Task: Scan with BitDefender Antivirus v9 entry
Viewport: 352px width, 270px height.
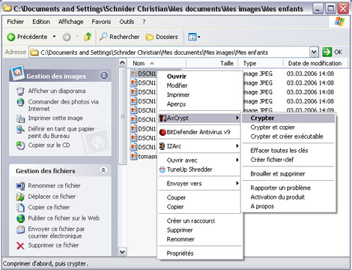Action: tap(200, 132)
